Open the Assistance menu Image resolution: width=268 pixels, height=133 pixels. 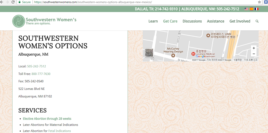tap(215, 21)
